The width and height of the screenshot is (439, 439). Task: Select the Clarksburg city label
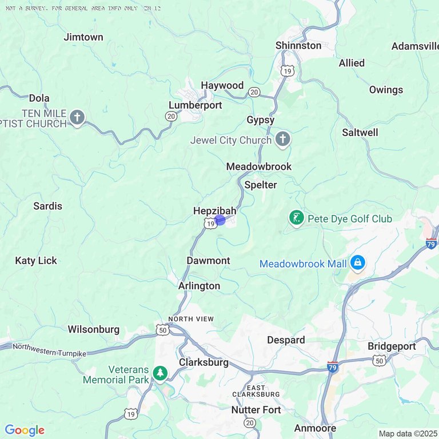click(203, 362)
